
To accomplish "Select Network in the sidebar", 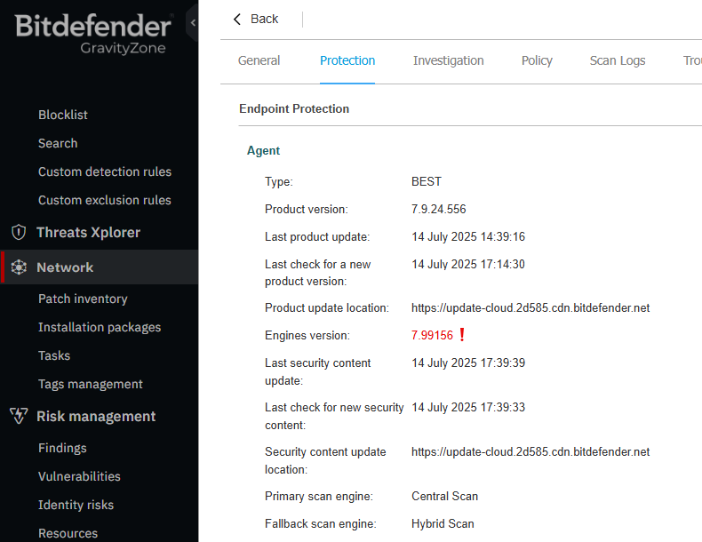I will point(100,267).
